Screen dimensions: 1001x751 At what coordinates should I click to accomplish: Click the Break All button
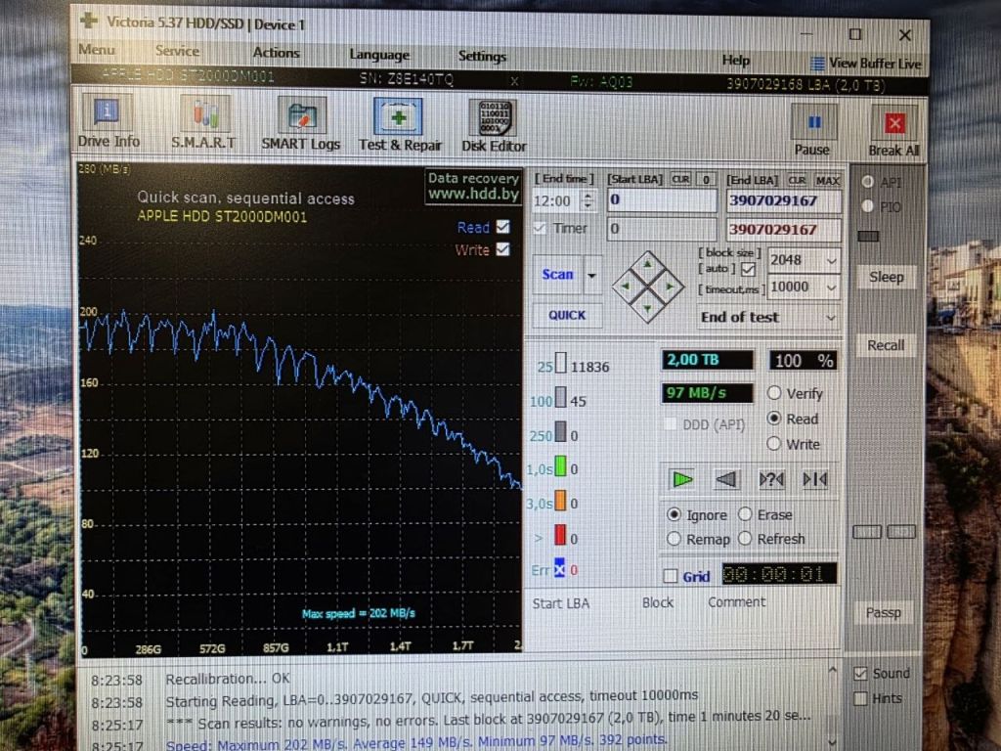click(893, 132)
